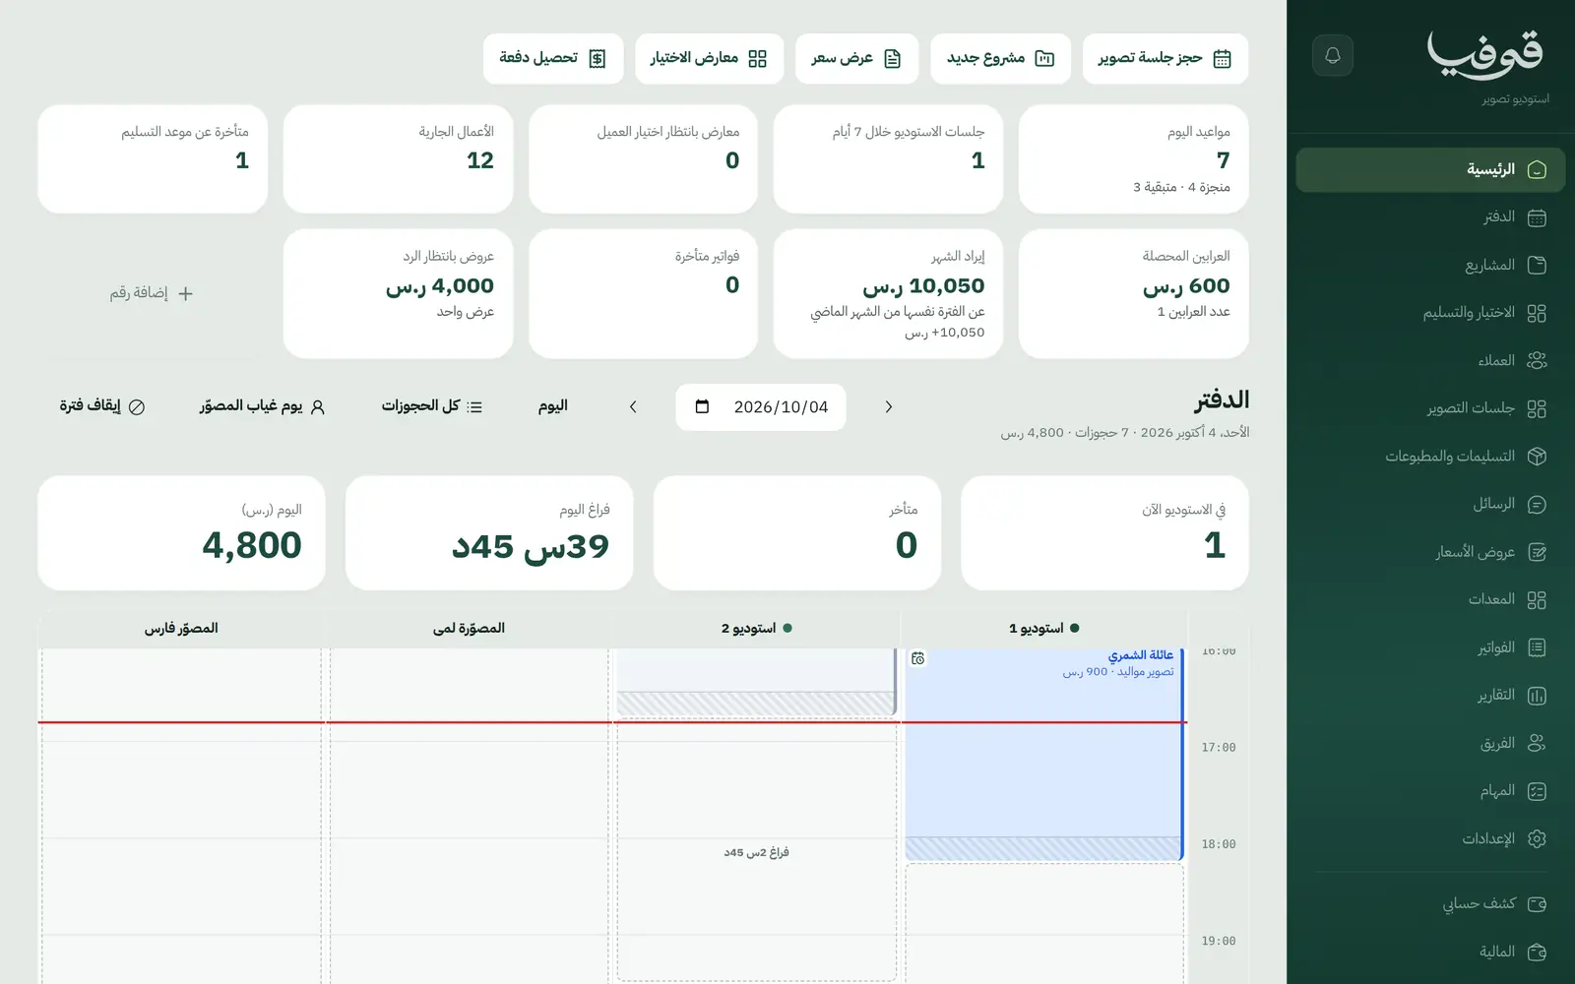Open the إيراد الشهر stat card

pyautogui.click(x=888, y=294)
